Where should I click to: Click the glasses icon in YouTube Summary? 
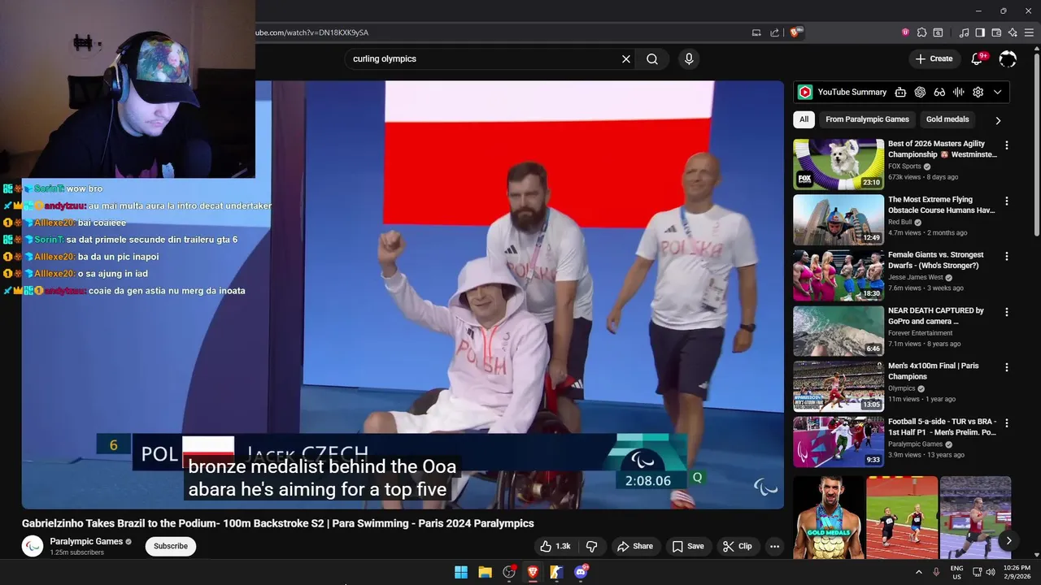(x=939, y=92)
